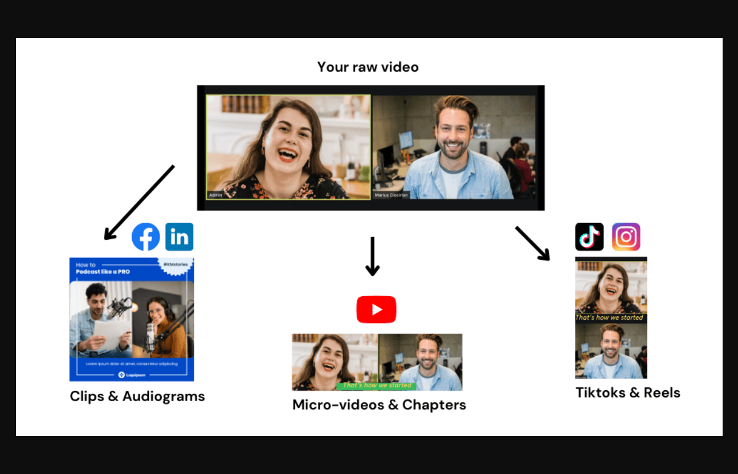Click the Instagram logo icon
Screen dimensions: 738x474
click(x=626, y=237)
